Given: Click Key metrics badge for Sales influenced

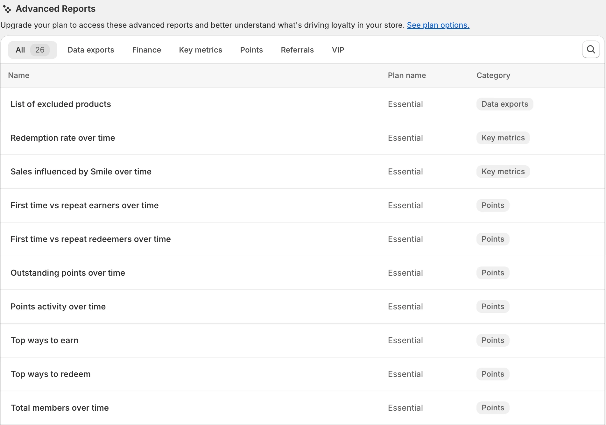Looking at the screenshot, I should (503, 172).
